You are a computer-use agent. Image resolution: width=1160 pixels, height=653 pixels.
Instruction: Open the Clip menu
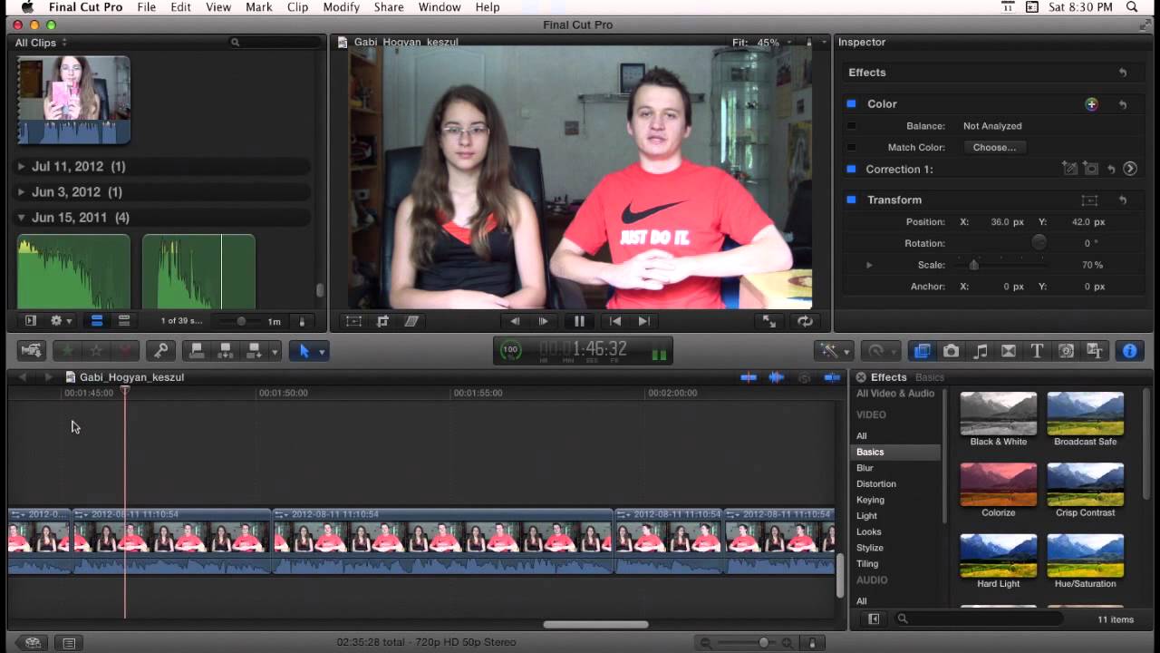coord(297,7)
